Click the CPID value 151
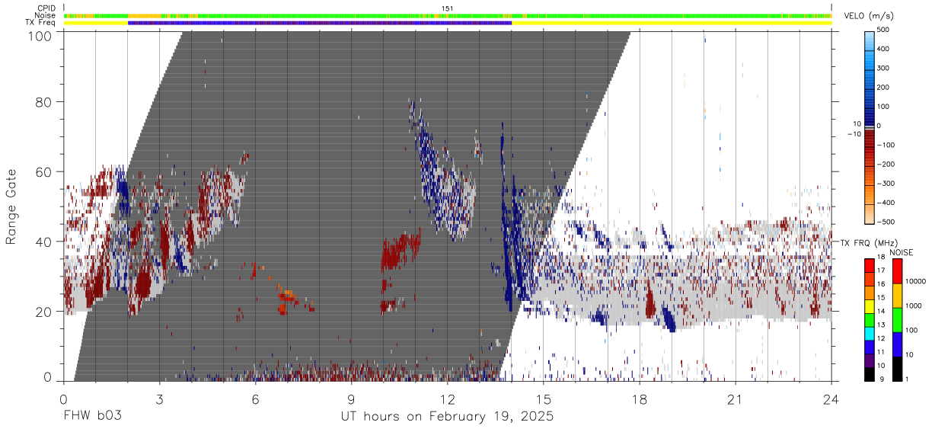 448,8
